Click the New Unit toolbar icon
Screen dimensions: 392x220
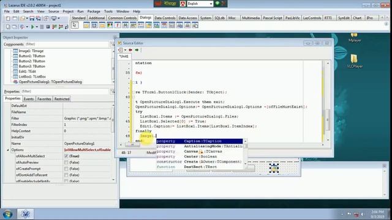click(8, 18)
